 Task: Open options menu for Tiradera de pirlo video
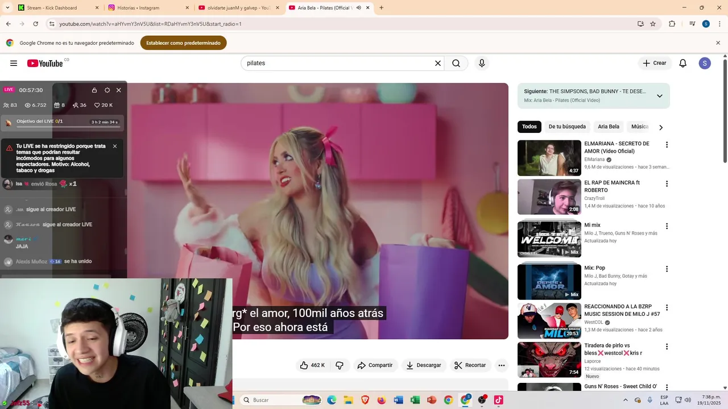(x=667, y=347)
